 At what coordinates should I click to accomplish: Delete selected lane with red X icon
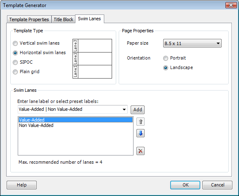click(x=141, y=151)
